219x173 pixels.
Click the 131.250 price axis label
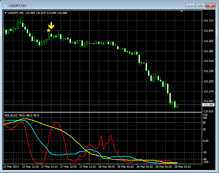(x=208, y=81)
